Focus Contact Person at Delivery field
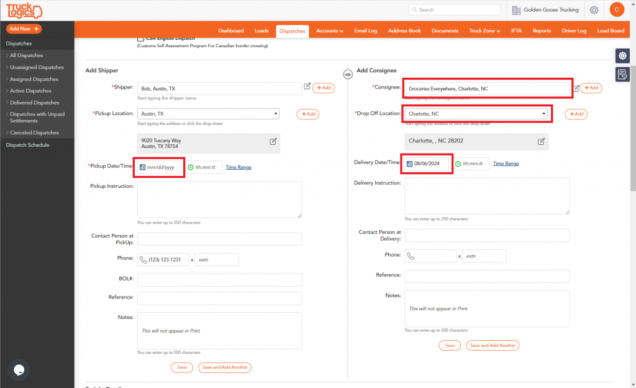The width and height of the screenshot is (636, 388). [x=487, y=236]
